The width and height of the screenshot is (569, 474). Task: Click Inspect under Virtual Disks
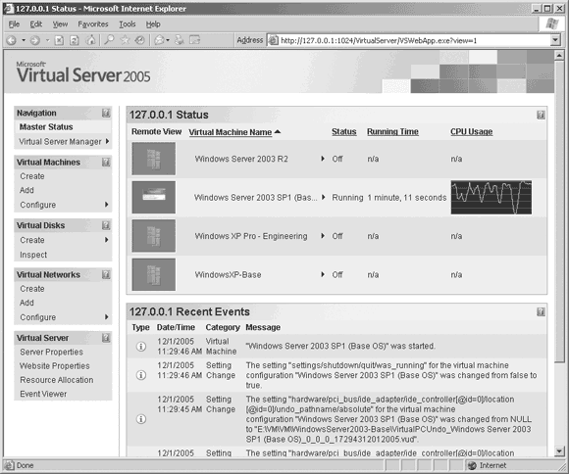[x=33, y=255]
